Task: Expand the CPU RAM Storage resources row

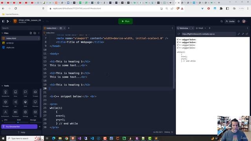Action: (2, 121)
